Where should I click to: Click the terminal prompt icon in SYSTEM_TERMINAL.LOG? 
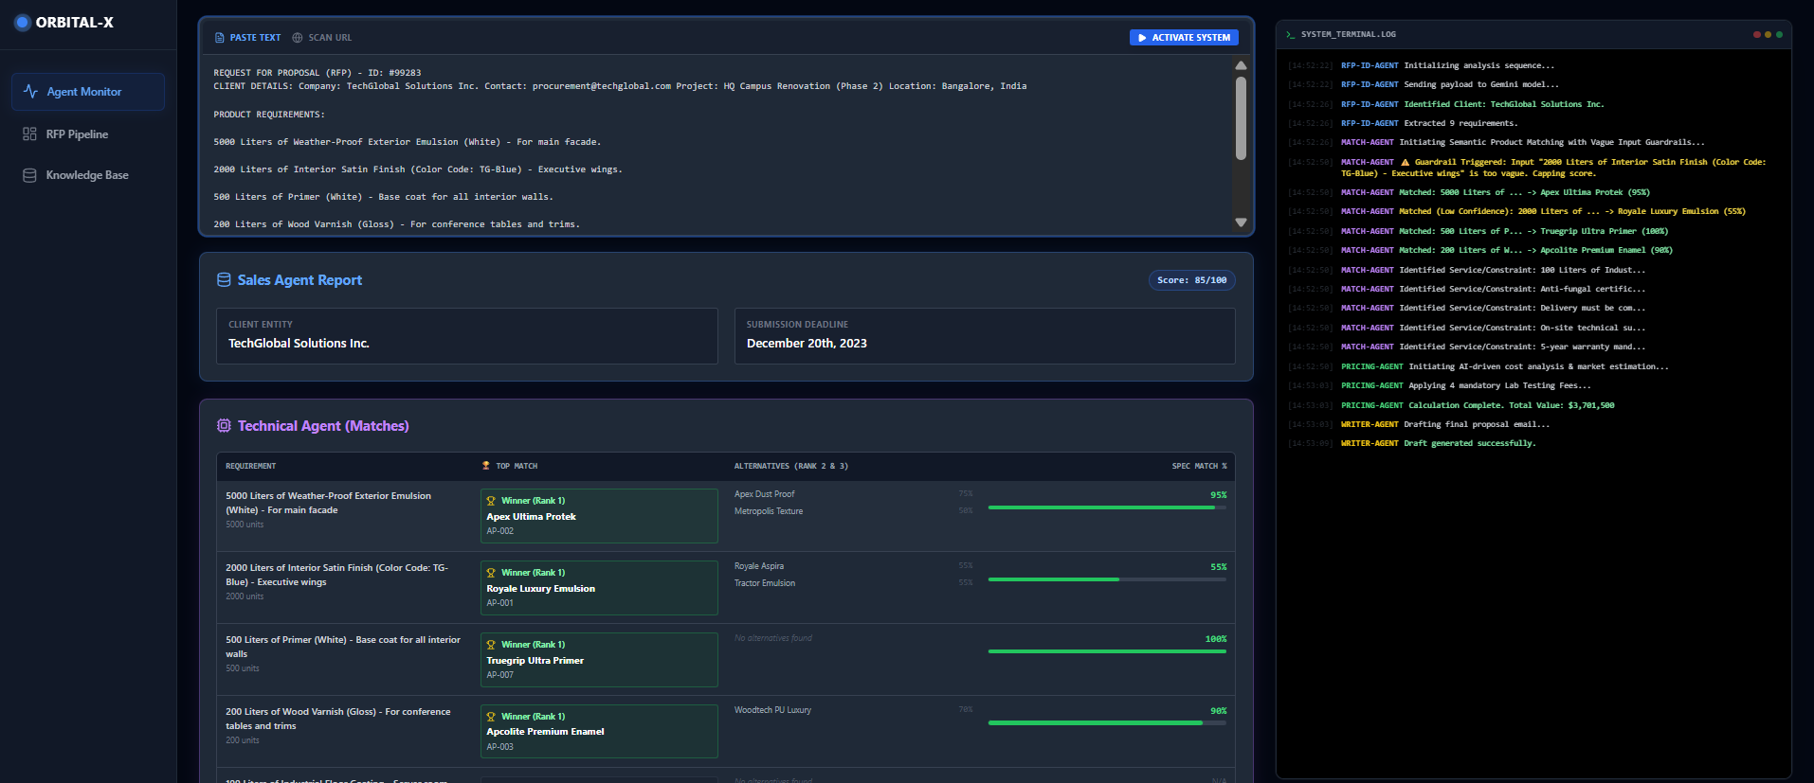tap(1291, 34)
